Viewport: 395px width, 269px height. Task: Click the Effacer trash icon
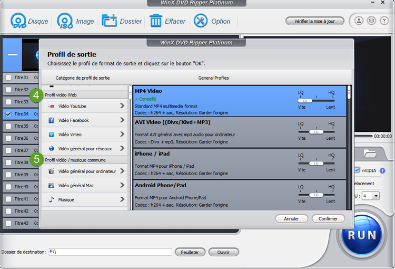click(156, 21)
